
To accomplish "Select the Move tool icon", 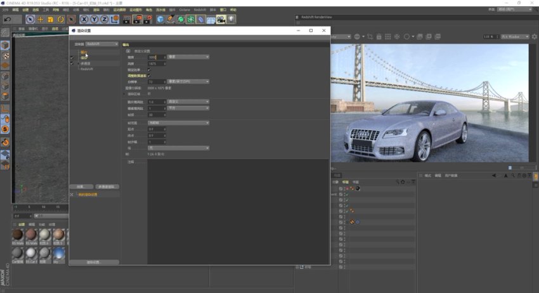I will pyautogui.click(x=39, y=20).
